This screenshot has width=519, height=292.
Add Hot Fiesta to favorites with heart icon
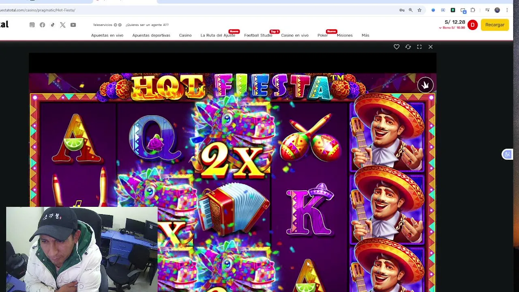(x=397, y=47)
